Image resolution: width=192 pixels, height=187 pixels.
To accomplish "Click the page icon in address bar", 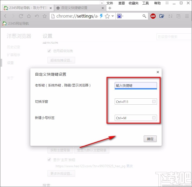I will [53, 16].
